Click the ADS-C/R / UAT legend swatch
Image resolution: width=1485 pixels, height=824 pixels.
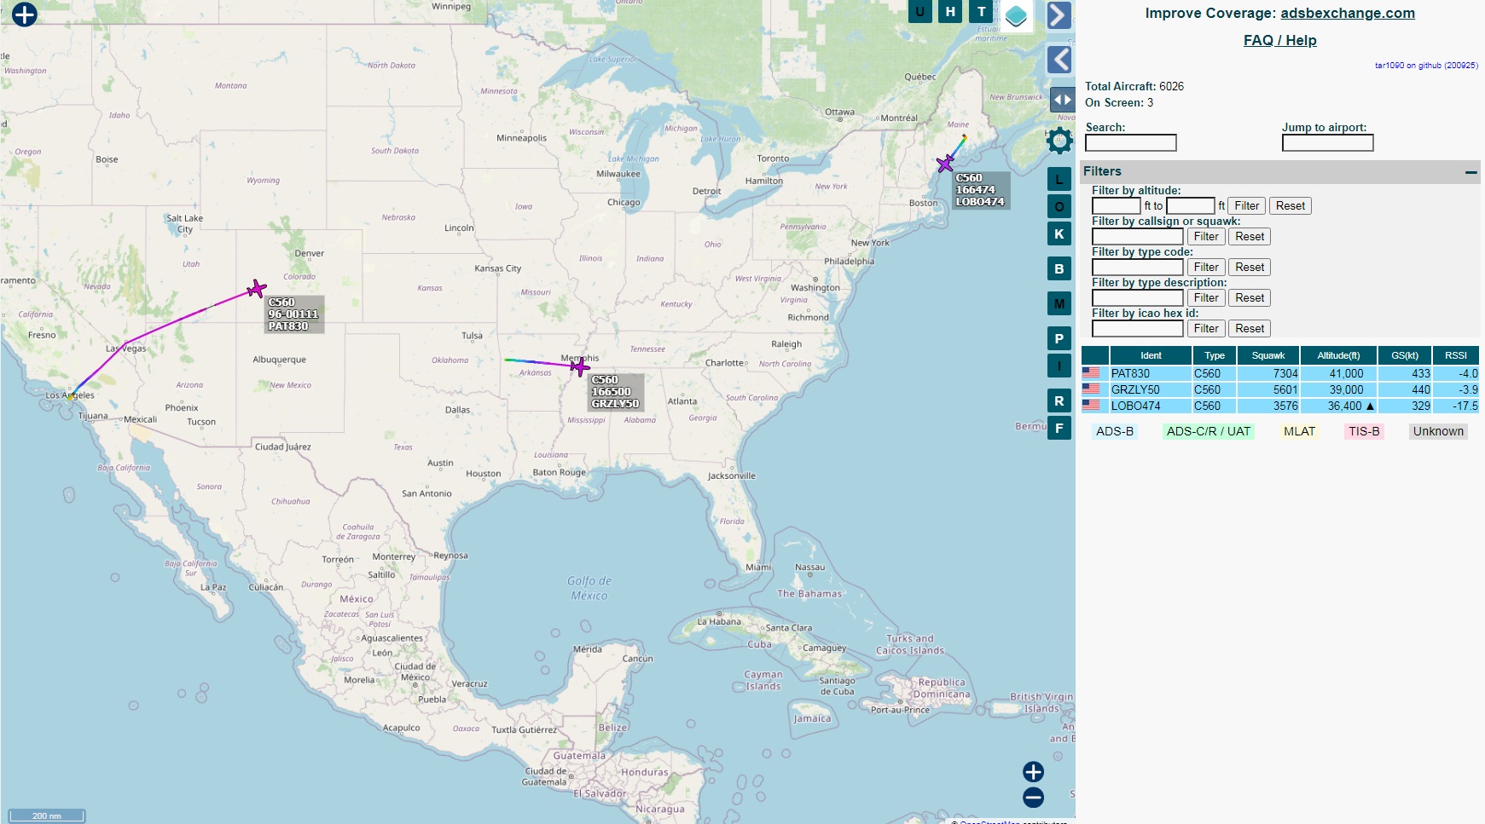[1209, 431]
